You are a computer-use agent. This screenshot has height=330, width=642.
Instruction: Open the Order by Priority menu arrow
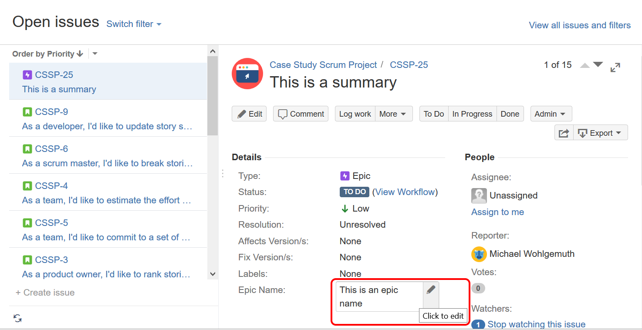click(95, 53)
